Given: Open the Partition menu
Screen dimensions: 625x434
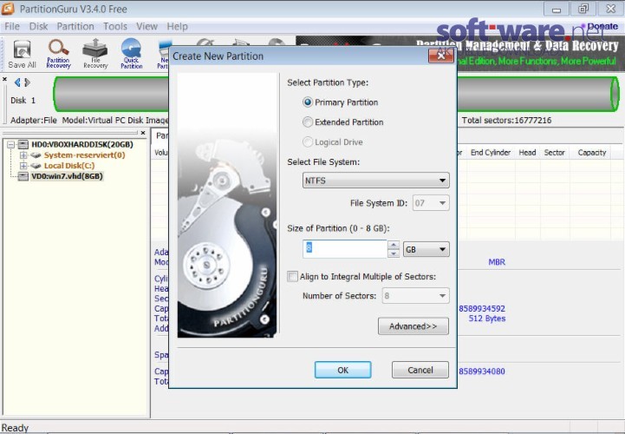Looking at the screenshot, I should [75, 26].
